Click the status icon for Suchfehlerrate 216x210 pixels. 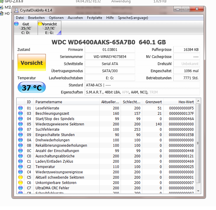[20, 130]
